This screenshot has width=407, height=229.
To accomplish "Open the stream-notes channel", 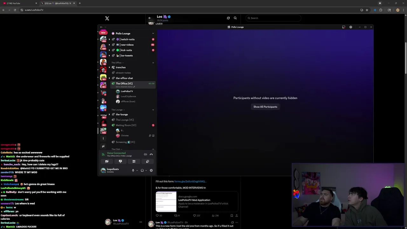I will [133, 73].
